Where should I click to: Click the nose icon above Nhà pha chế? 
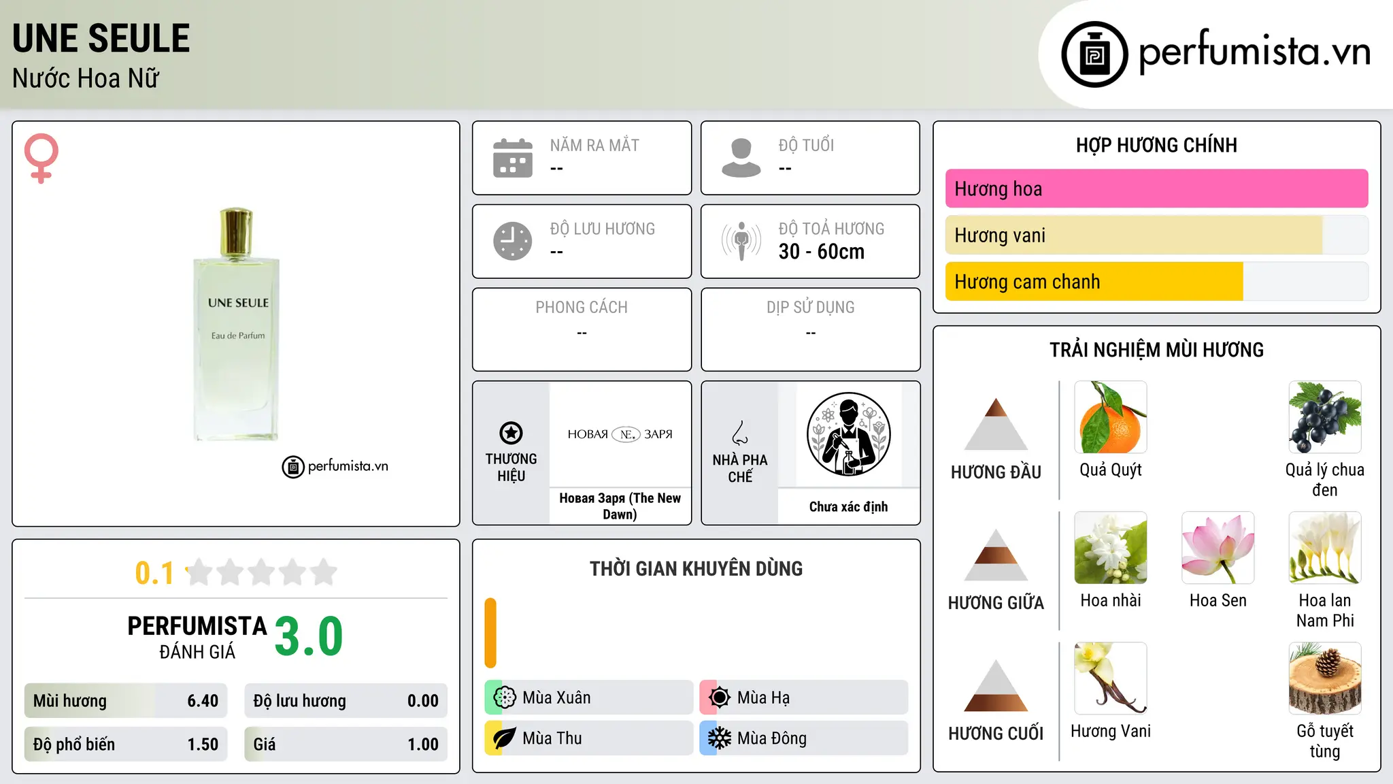click(x=740, y=433)
